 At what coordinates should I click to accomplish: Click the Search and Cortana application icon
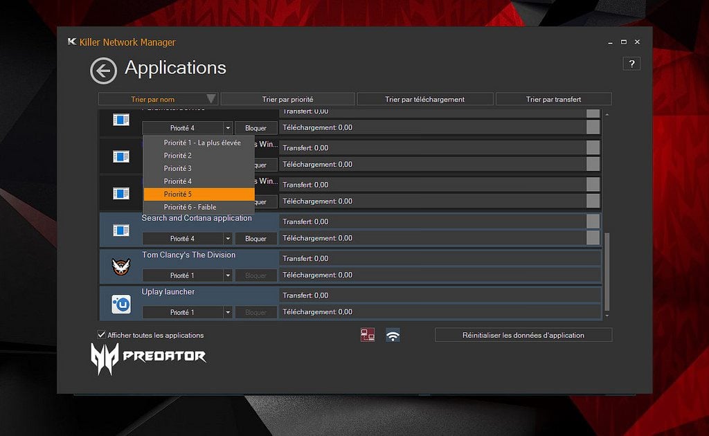tap(121, 230)
